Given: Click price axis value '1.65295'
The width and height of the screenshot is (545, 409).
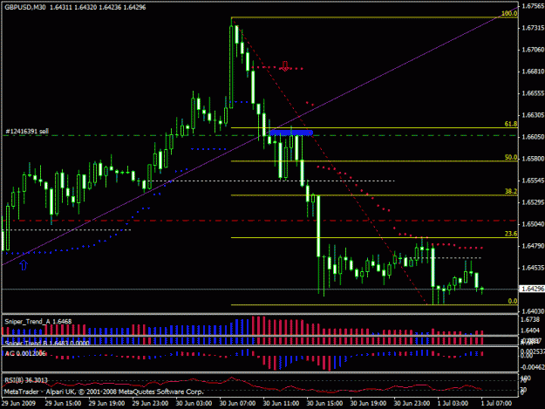Looking at the screenshot, I should 533,202.
